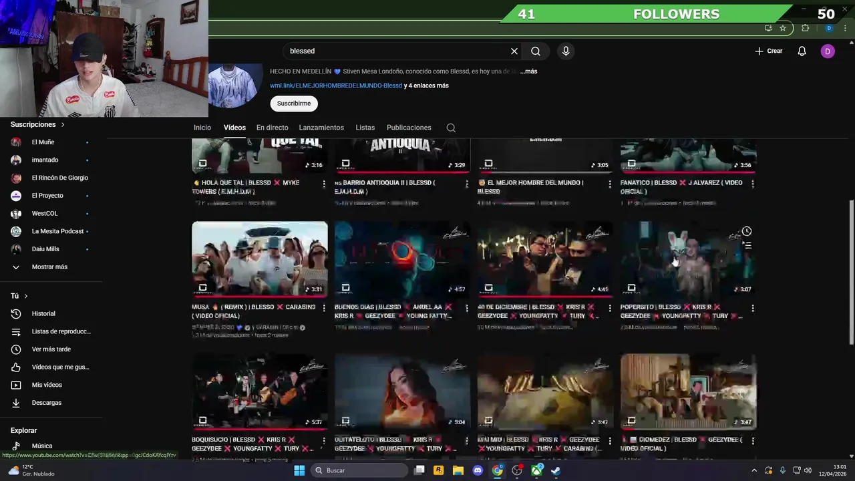
Task: Open the Inicio channel tab
Action: coord(202,128)
